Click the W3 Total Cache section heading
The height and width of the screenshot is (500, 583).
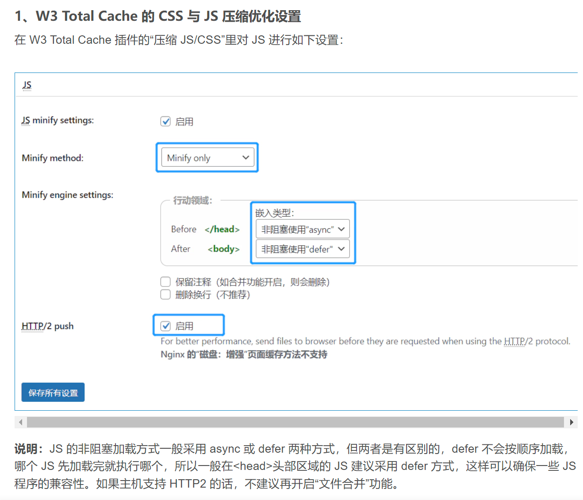point(158,16)
